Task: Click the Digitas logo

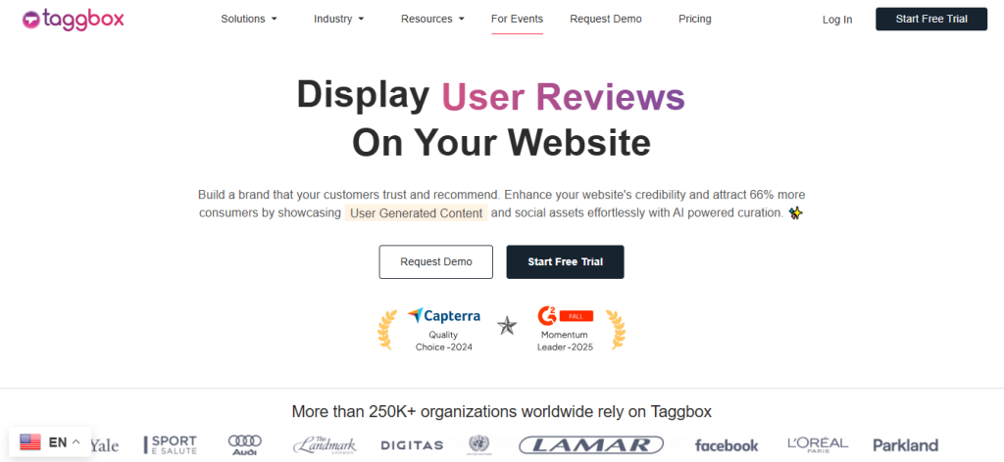Action: pos(412,445)
